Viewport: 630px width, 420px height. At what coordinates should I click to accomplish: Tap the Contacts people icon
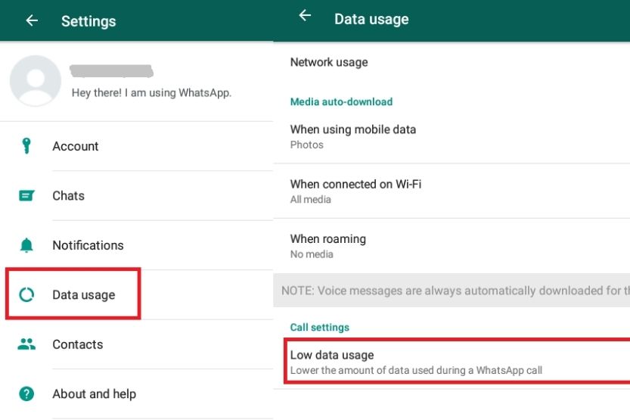tap(26, 344)
